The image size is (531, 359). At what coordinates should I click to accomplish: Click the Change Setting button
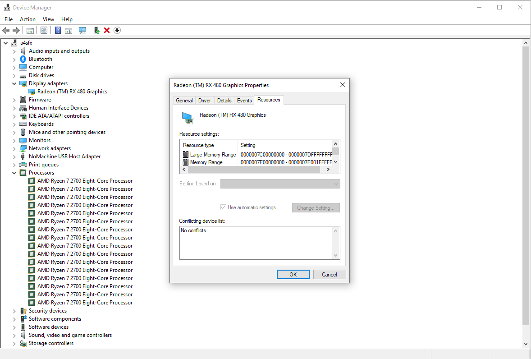click(x=316, y=207)
